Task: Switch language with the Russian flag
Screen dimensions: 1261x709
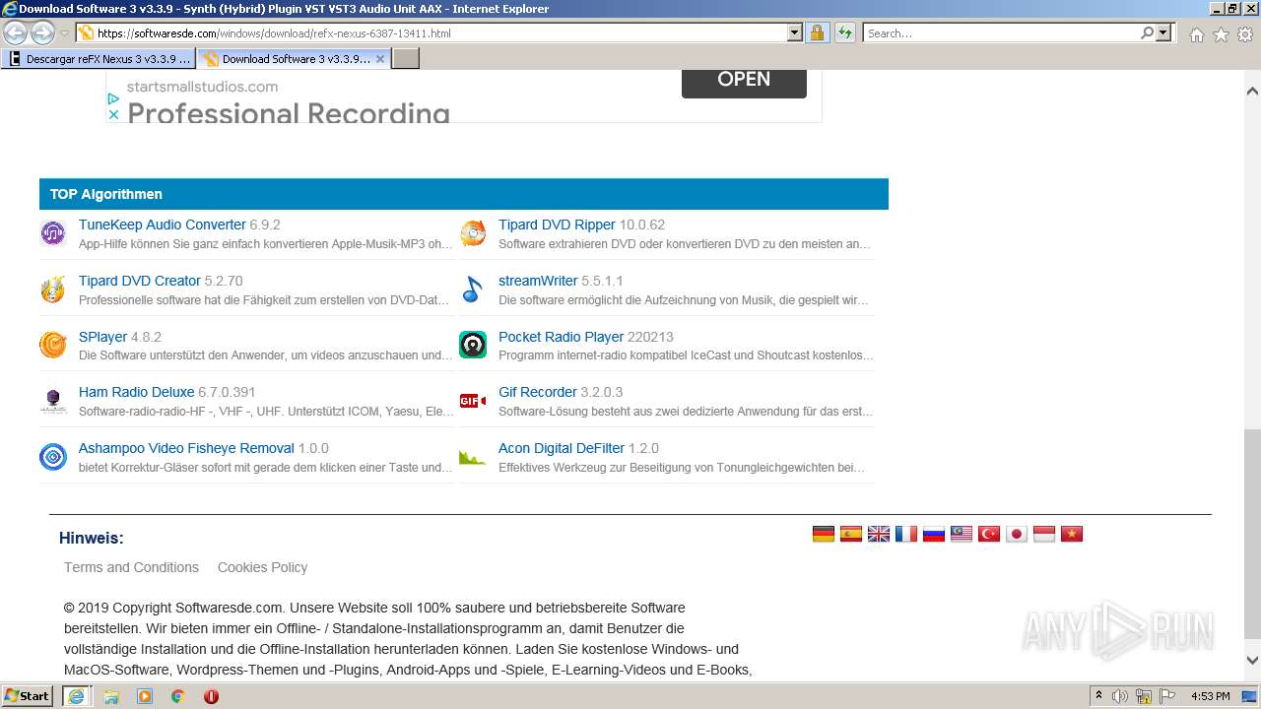Action: click(x=934, y=534)
